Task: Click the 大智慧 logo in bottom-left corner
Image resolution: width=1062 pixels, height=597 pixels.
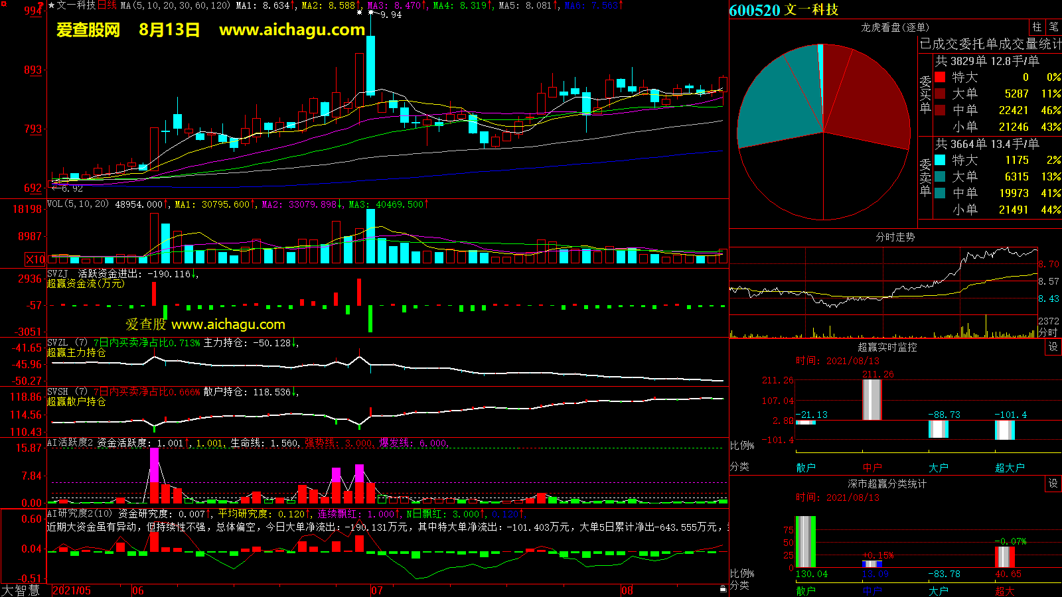Action: pos(21,590)
